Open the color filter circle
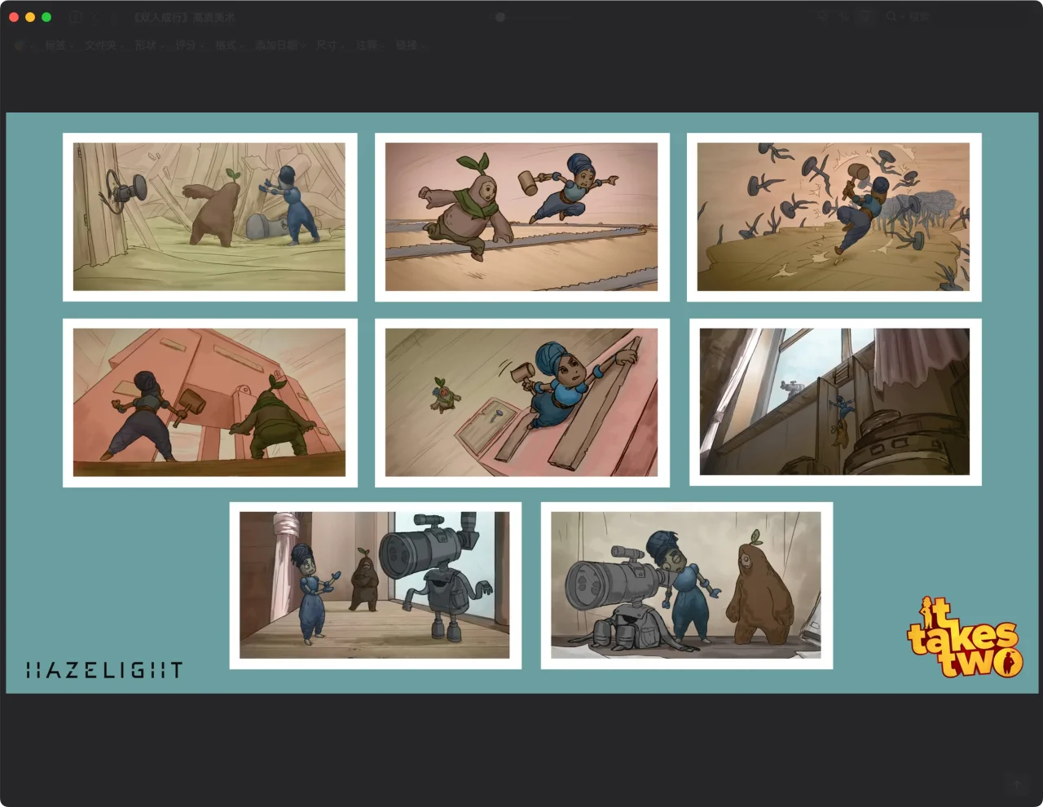This screenshot has height=807, width=1043. [x=20, y=46]
